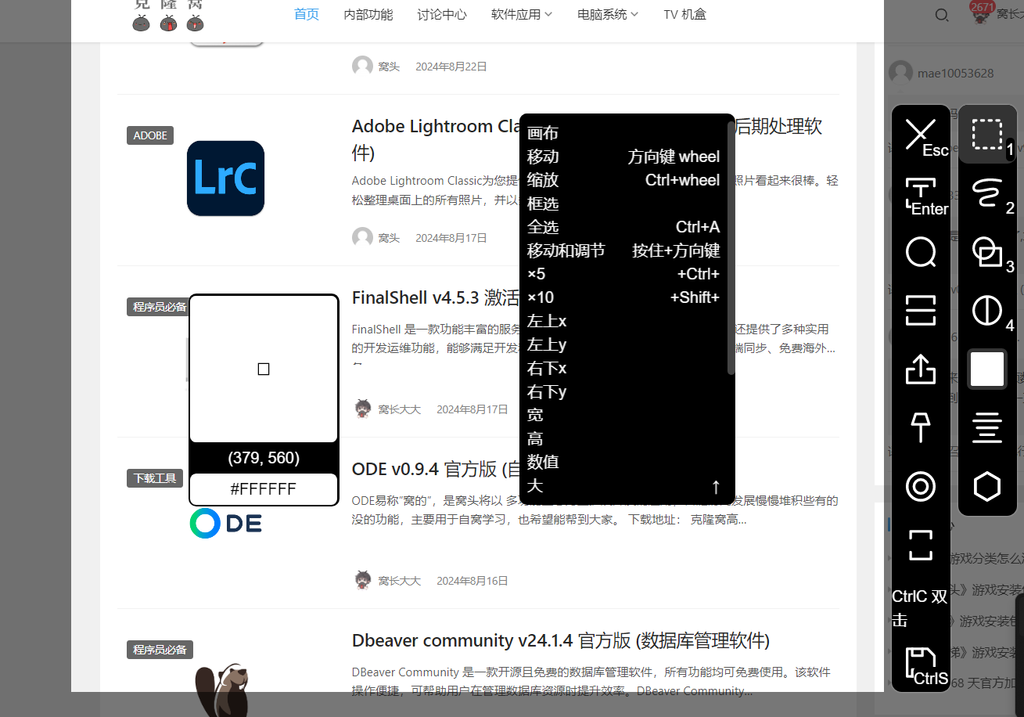Click the white color swatch in draw toolbar
Viewport: 1024px width, 717px height.
coord(987,369)
